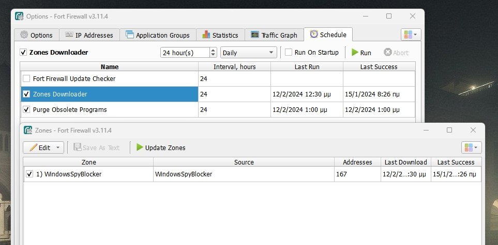Open the colored grid menu in Zones window

pyautogui.click(x=471, y=148)
